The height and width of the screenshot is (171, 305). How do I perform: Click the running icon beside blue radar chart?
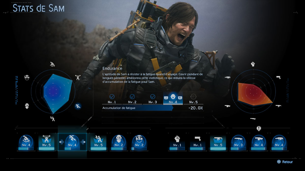78,106
